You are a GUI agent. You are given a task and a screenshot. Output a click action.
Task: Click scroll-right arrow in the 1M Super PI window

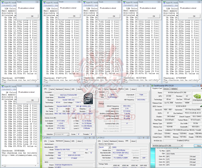[35, 166]
